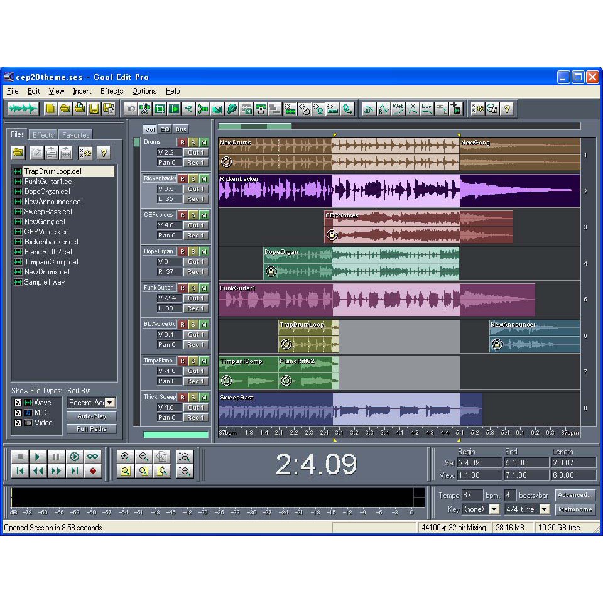Toggle Wet/Dry envelopes icon
The height and width of the screenshot is (603, 603).
pyautogui.click(x=398, y=109)
